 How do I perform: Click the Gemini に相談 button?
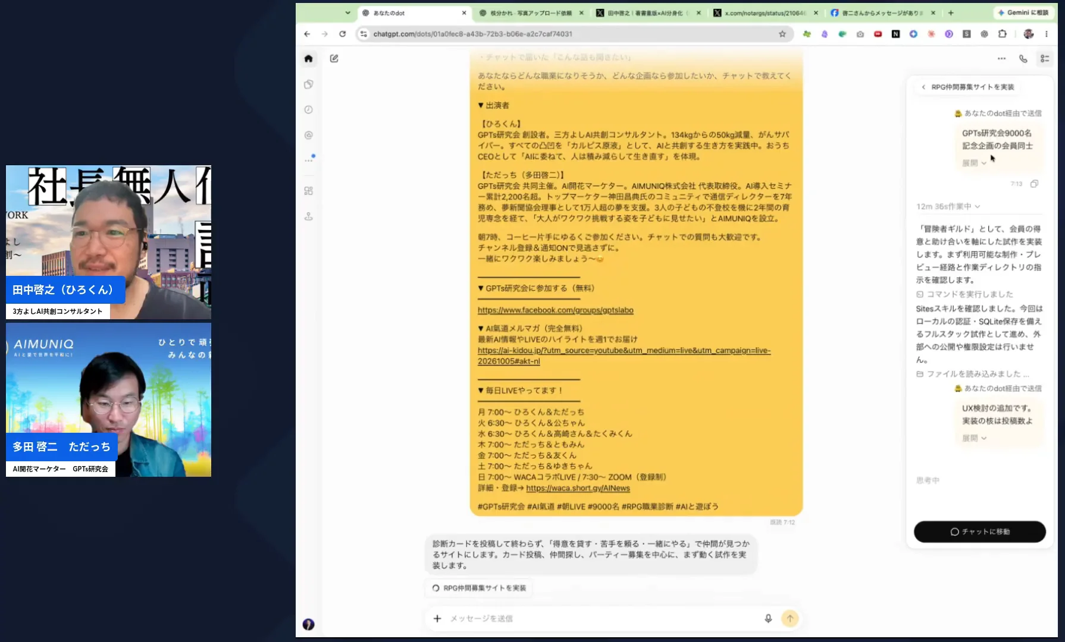click(x=1023, y=12)
